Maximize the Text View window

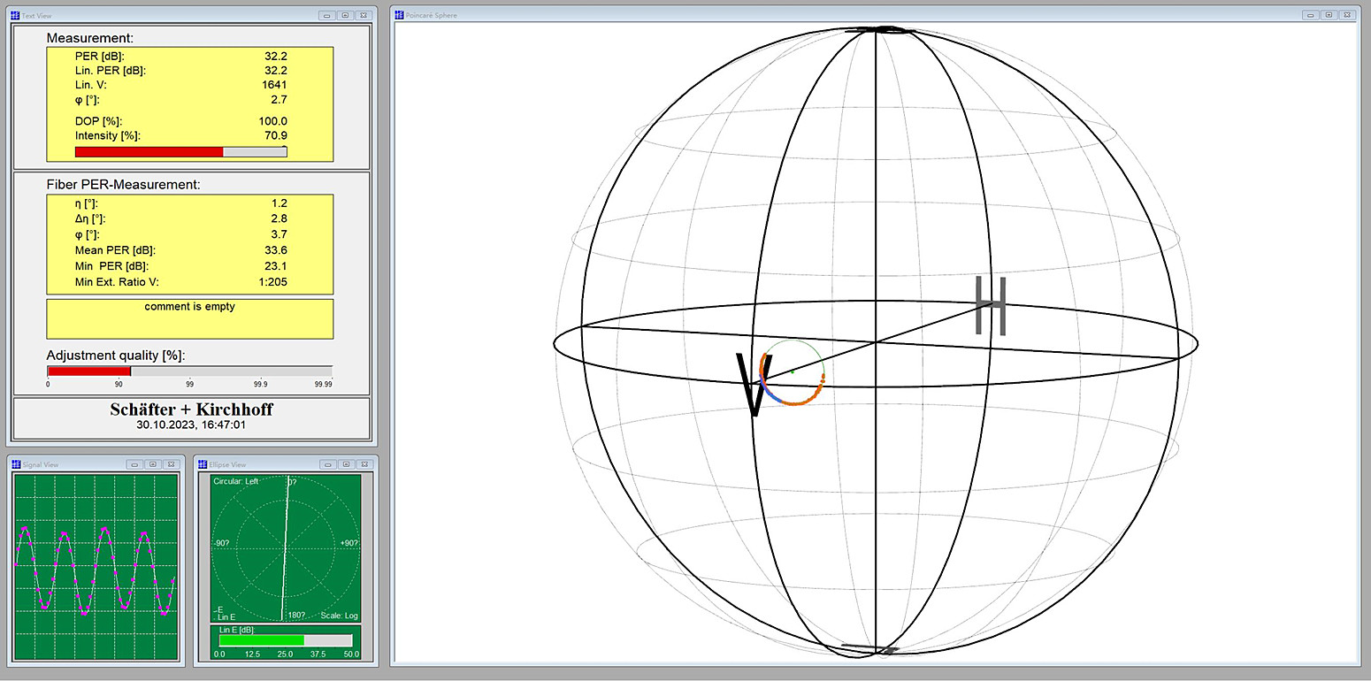(344, 15)
